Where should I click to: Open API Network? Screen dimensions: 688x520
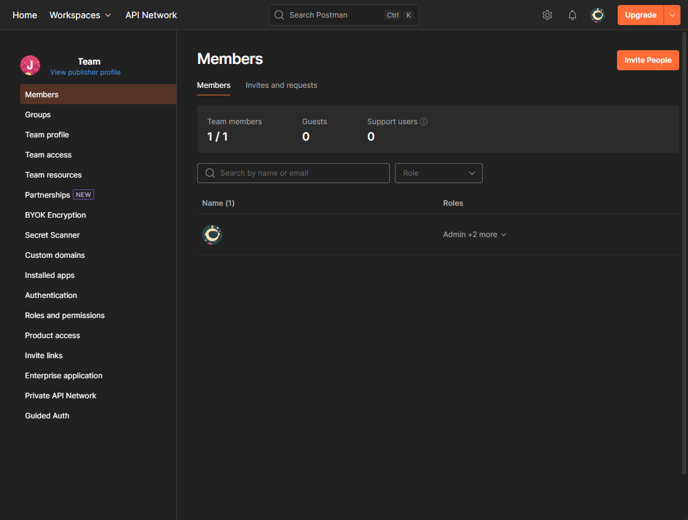point(151,15)
